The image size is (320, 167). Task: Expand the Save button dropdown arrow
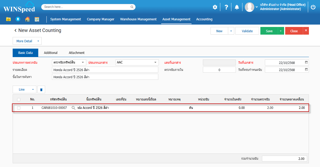pyautogui.click(x=281, y=31)
